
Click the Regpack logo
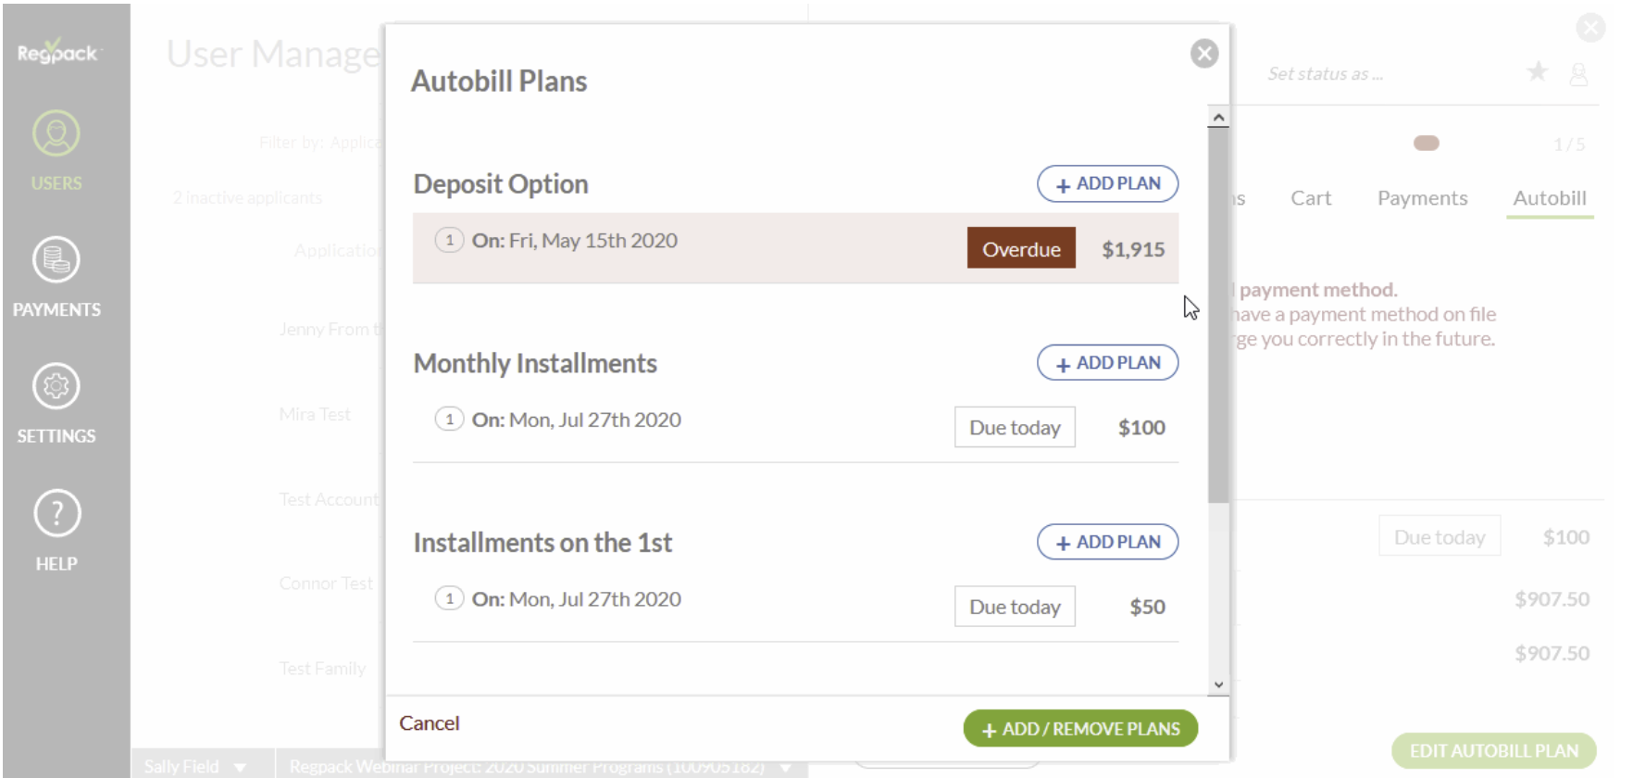point(56,52)
